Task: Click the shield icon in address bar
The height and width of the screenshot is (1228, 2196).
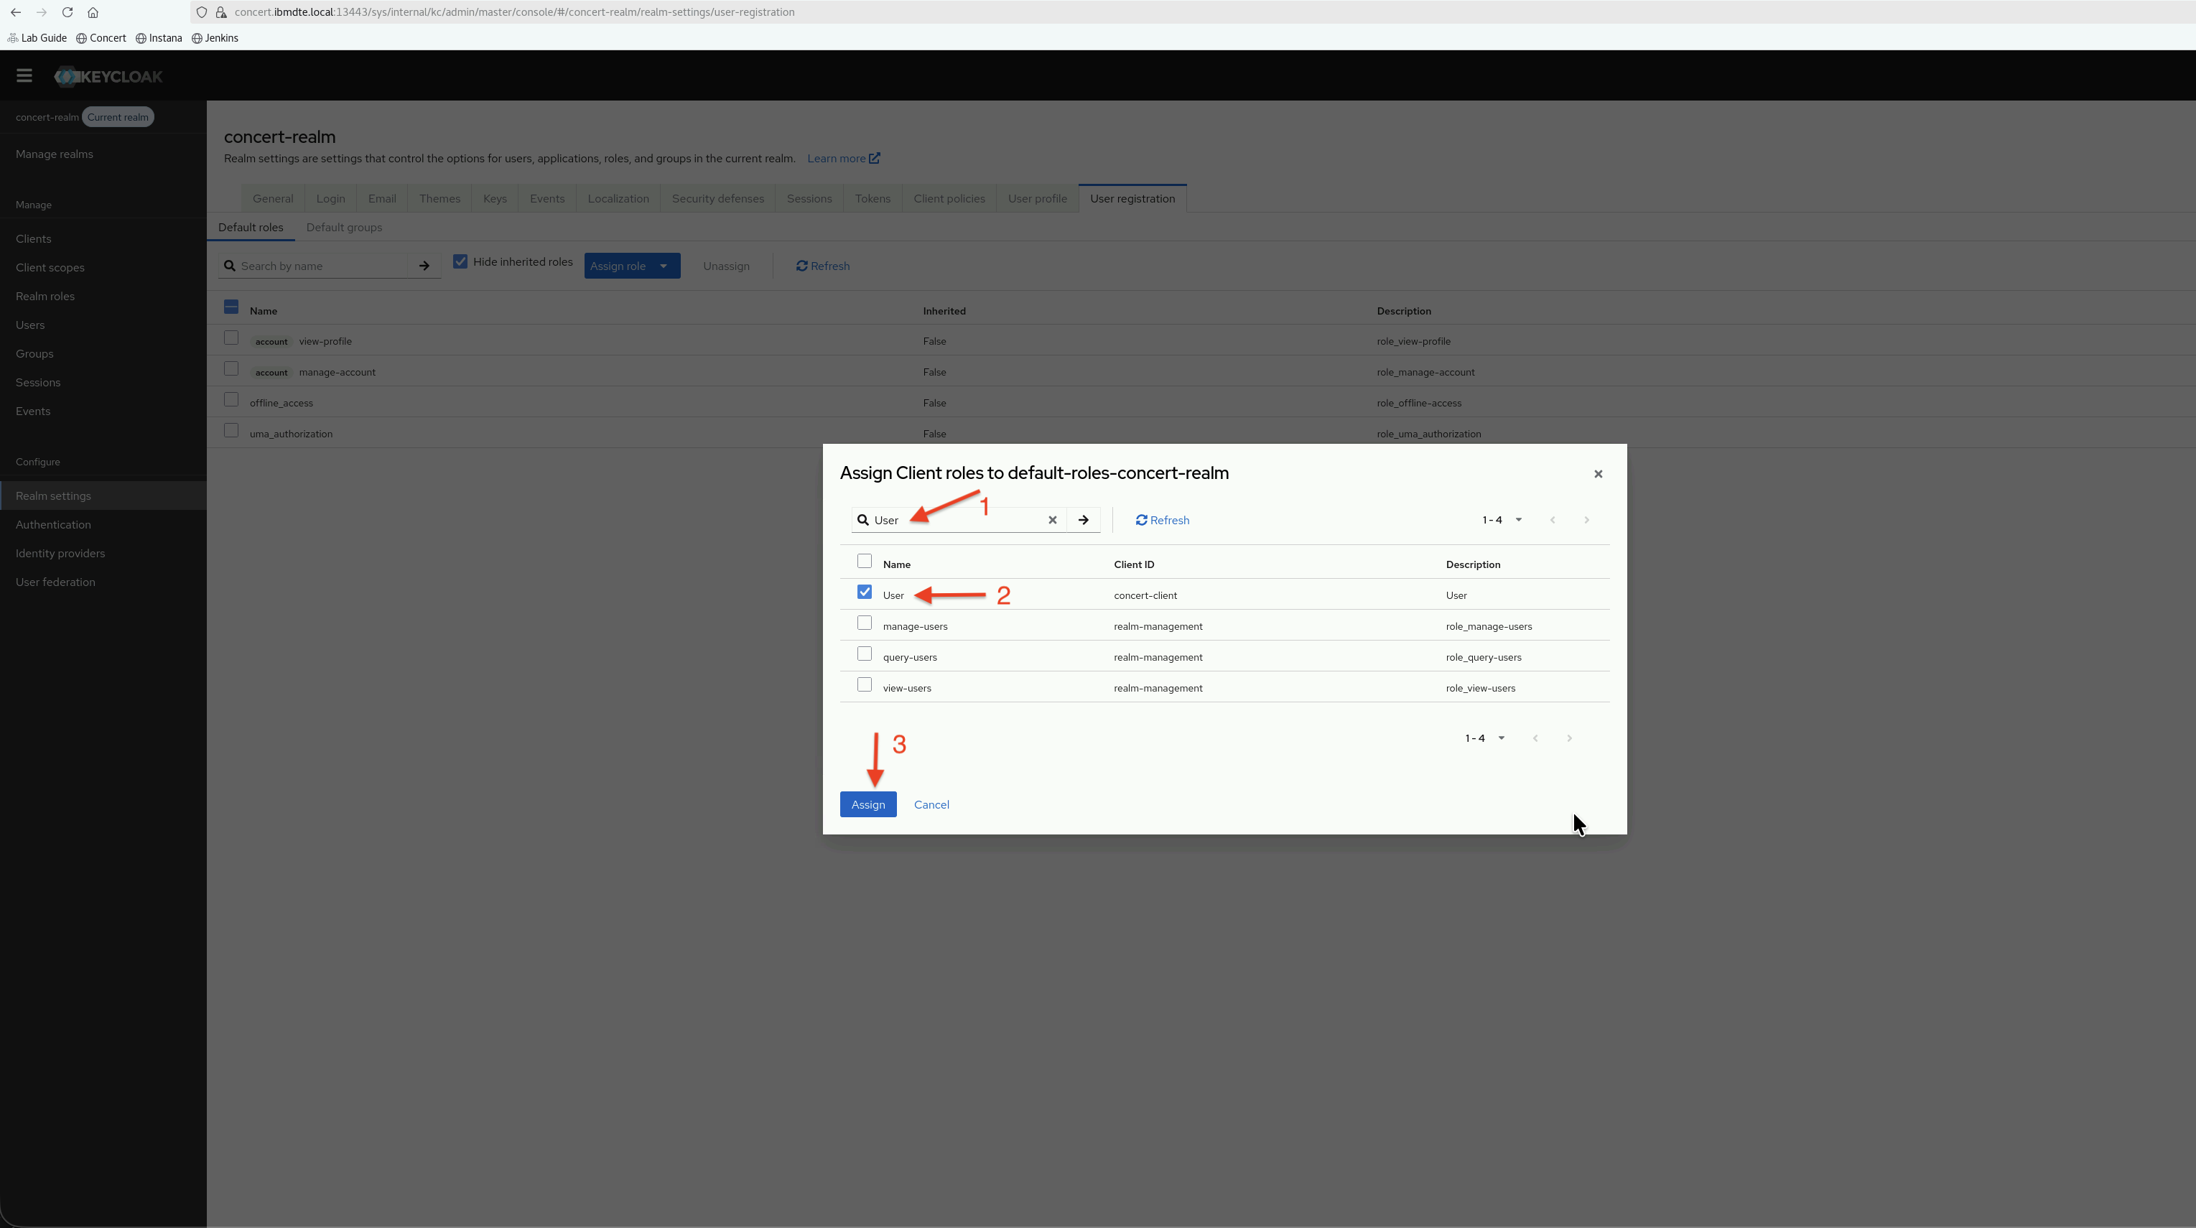Action: [x=202, y=12]
